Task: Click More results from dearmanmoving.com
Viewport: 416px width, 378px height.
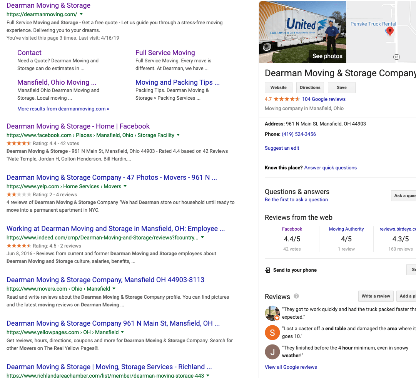Action: coord(63,109)
